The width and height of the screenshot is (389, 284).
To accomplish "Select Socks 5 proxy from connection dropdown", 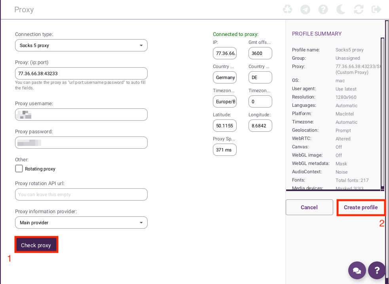I will [x=81, y=45].
